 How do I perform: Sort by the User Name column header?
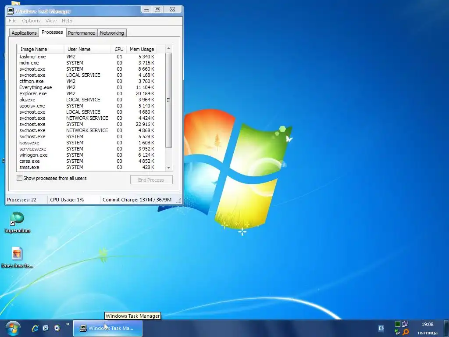pyautogui.click(x=87, y=49)
